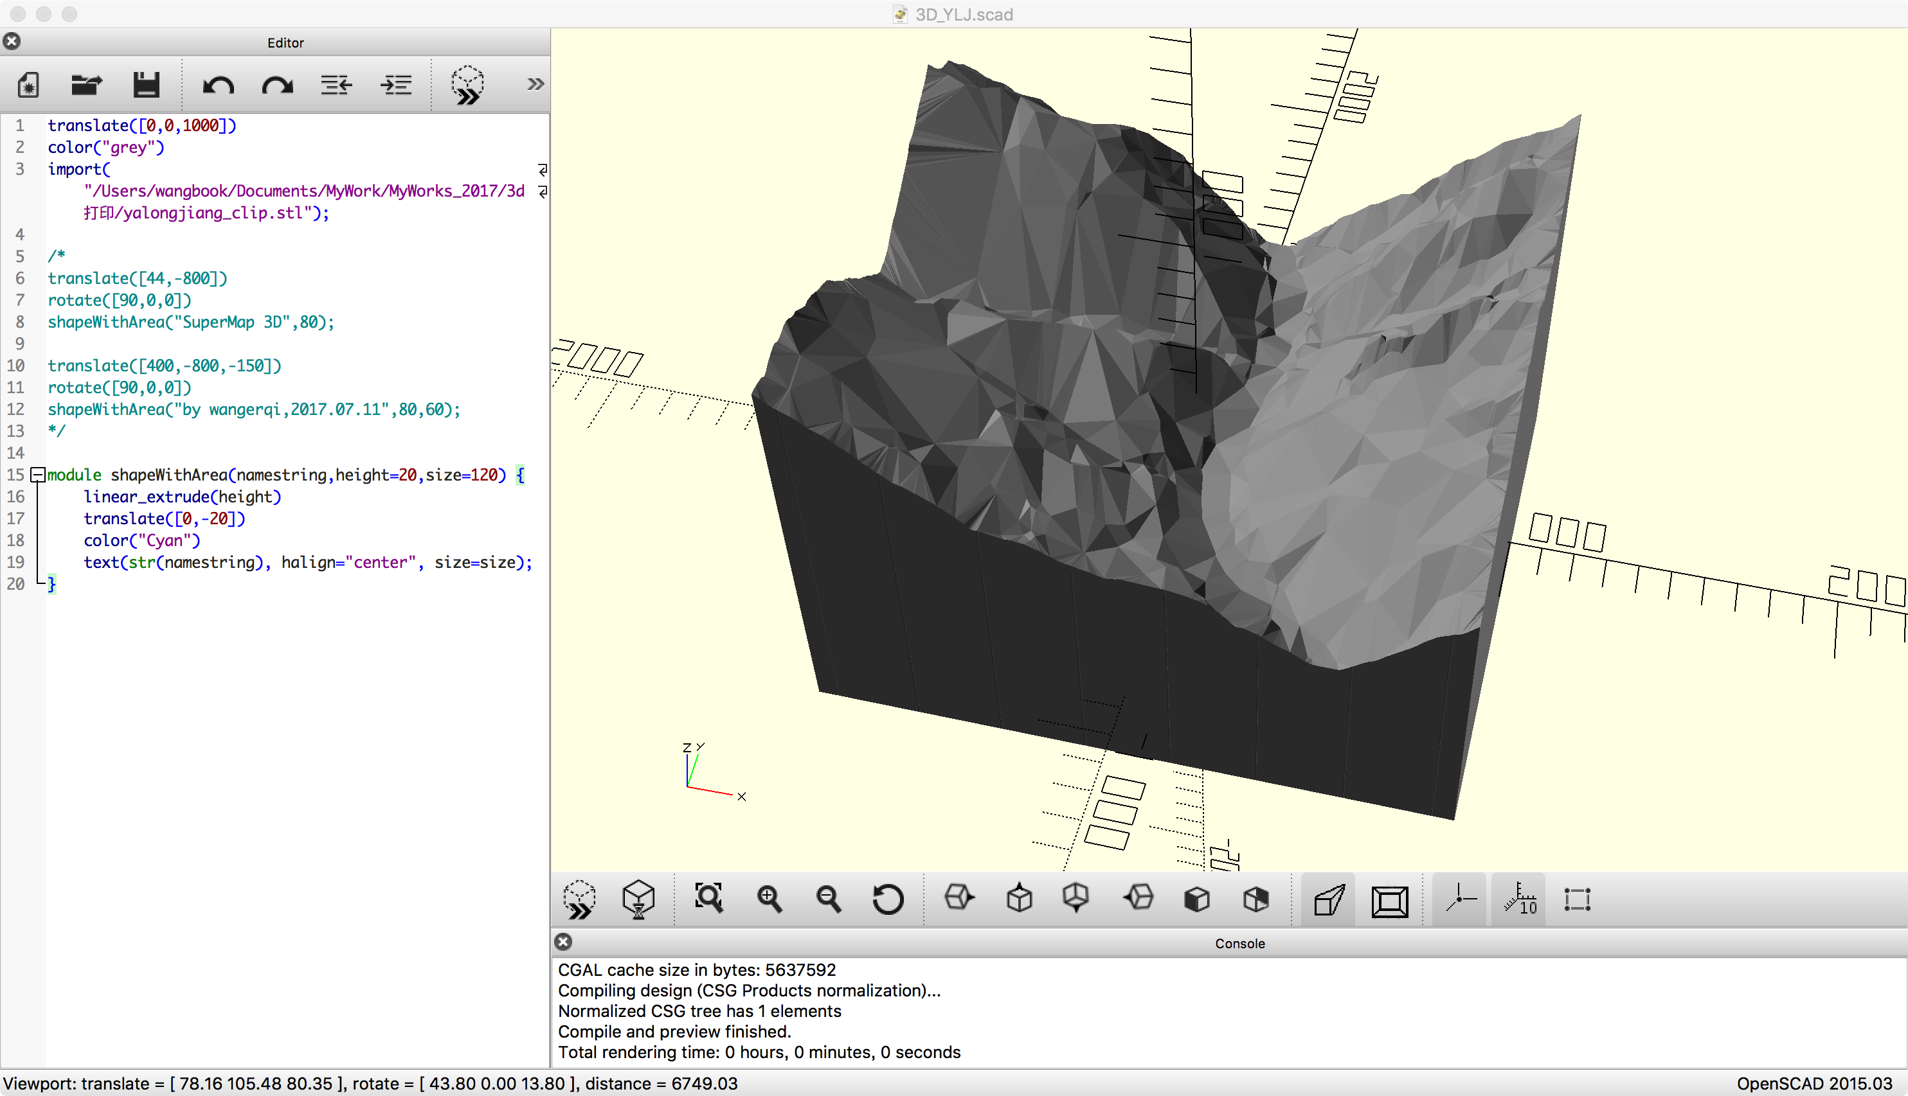The width and height of the screenshot is (1908, 1096).
Task: Toggle the Show Axes button
Action: [1460, 899]
